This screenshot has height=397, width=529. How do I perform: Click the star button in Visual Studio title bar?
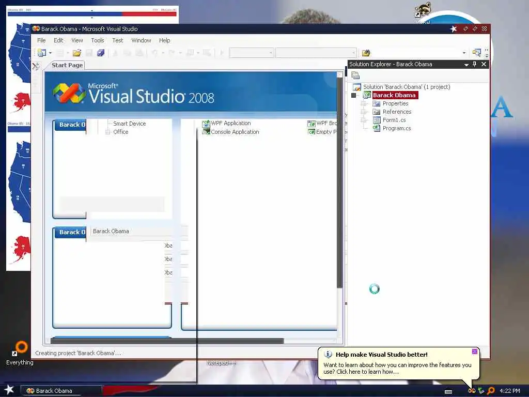tap(454, 29)
